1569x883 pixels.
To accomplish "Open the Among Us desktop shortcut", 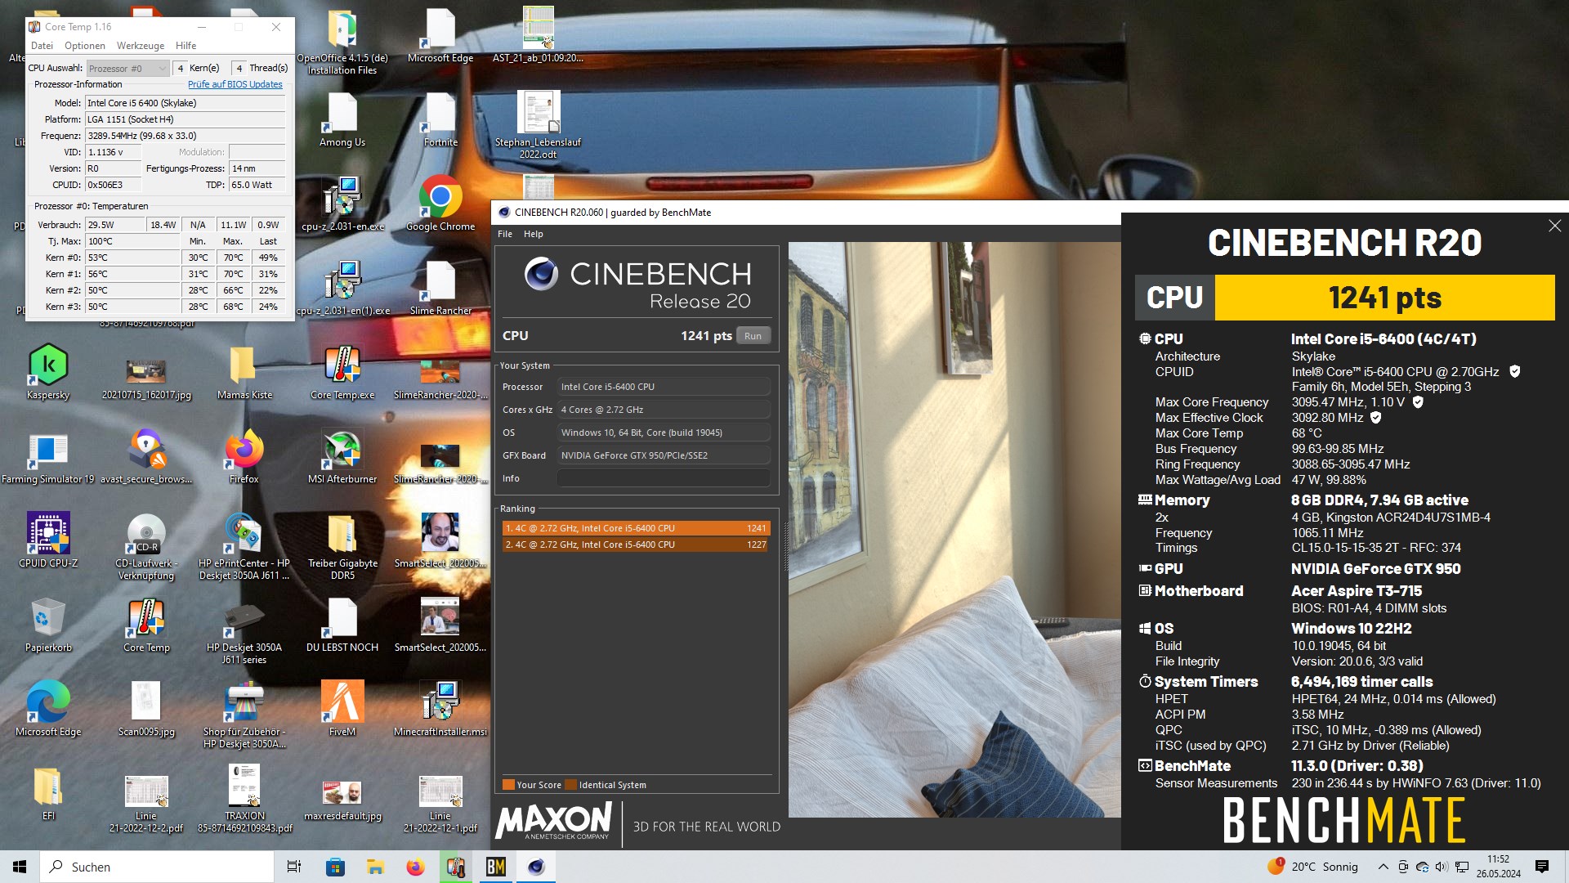I will (x=342, y=119).
